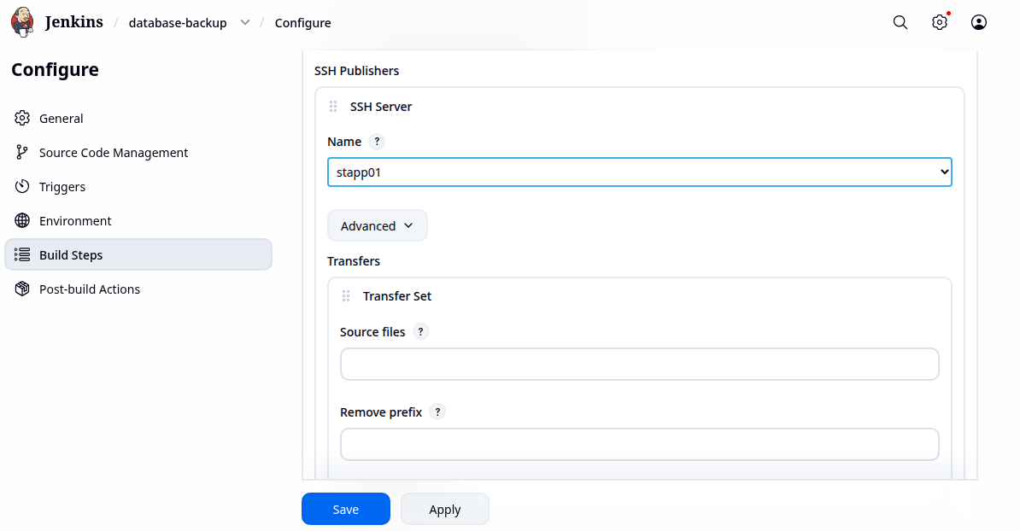Save the job configuration

345,509
